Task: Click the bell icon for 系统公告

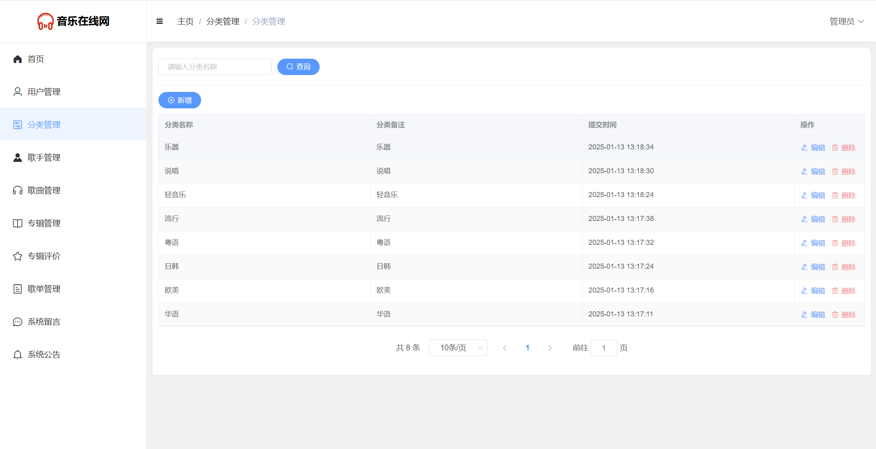Action: tap(18, 355)
